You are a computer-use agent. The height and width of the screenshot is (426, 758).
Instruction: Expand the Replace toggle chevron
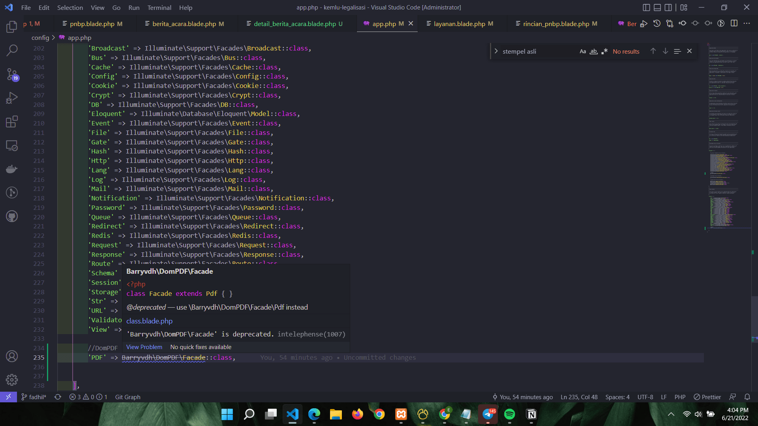coord(496,51)
